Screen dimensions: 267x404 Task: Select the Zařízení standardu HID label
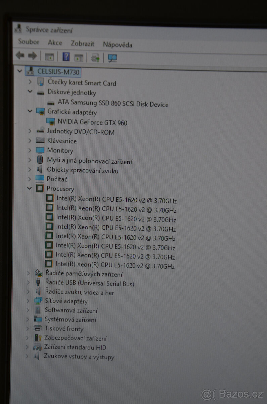75,347
